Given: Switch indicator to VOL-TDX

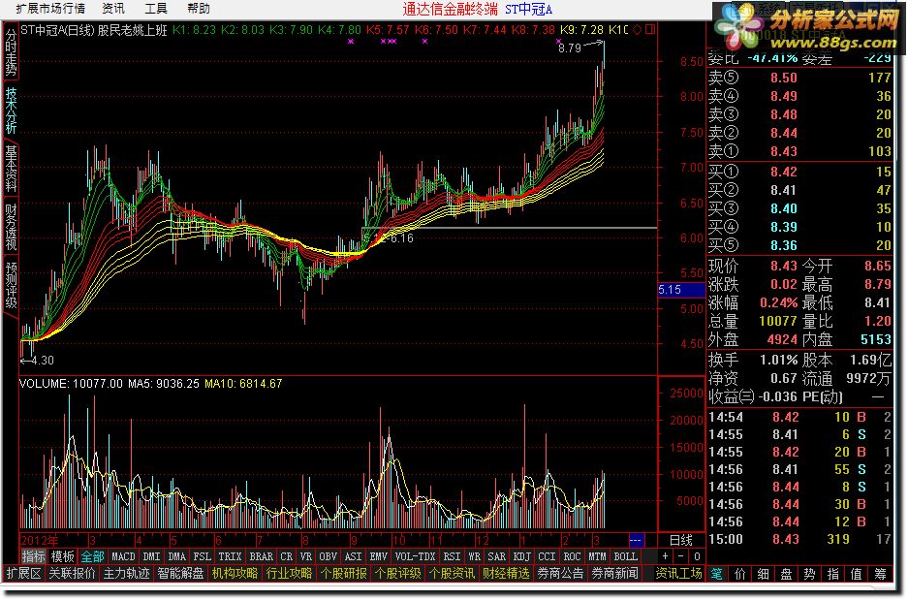Looking at the screenshot, I should [415, 556].
